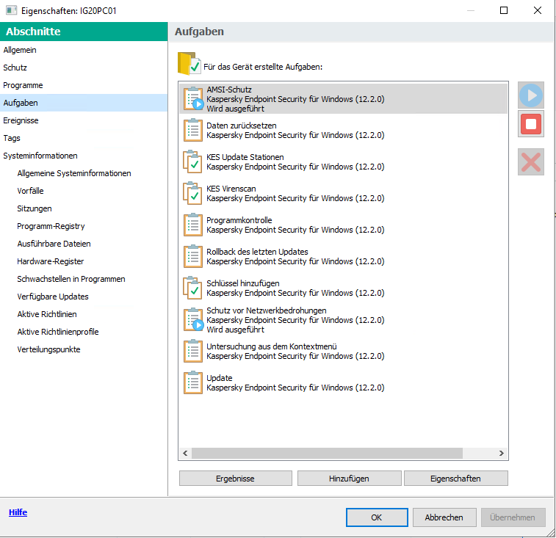556x538 pixels.
Task: Show Verfügbare Updates subsection
Action: click(53, 297)
